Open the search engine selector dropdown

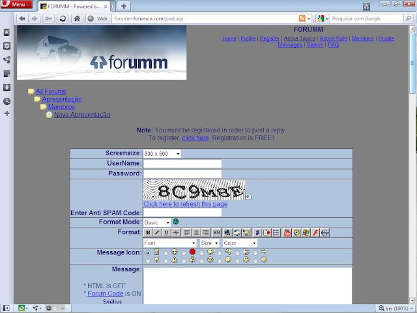323,18
